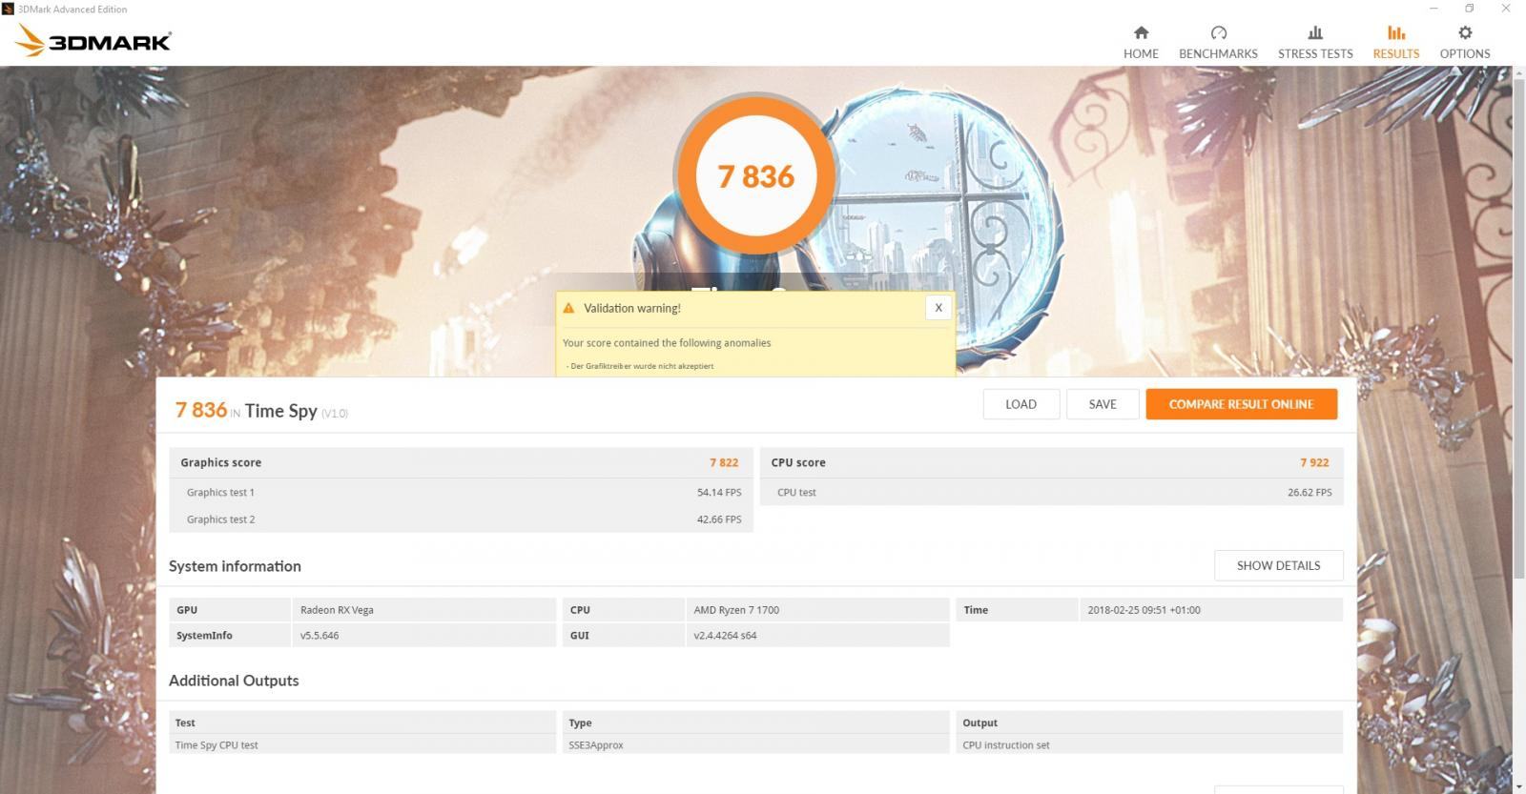
Task: Click the SAVE button
Action: [1103, 404]
